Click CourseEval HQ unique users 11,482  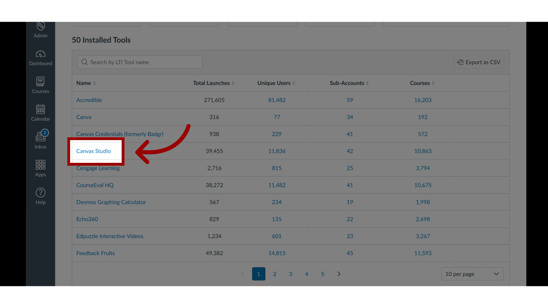(277, 185)
